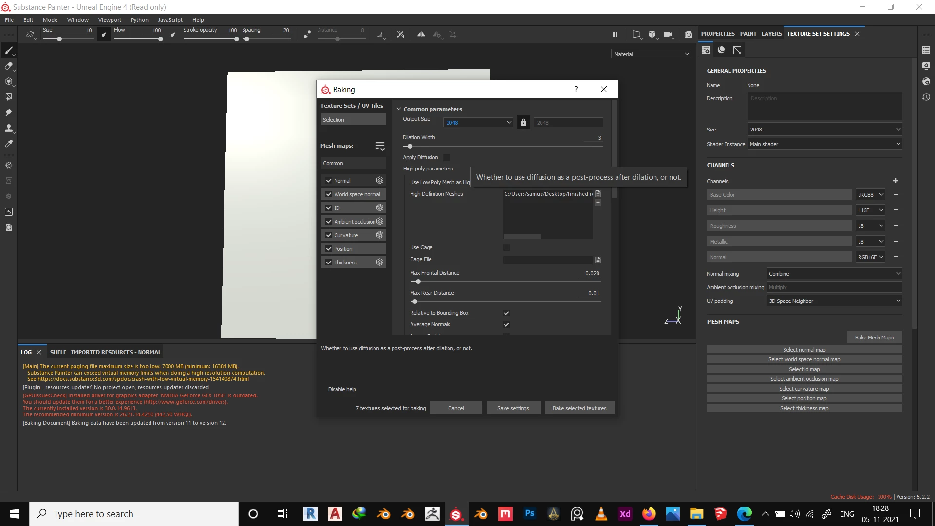The width and height of the screenshot is (935, 526).
Task: Click Save settings button
Action: point(513,408)
